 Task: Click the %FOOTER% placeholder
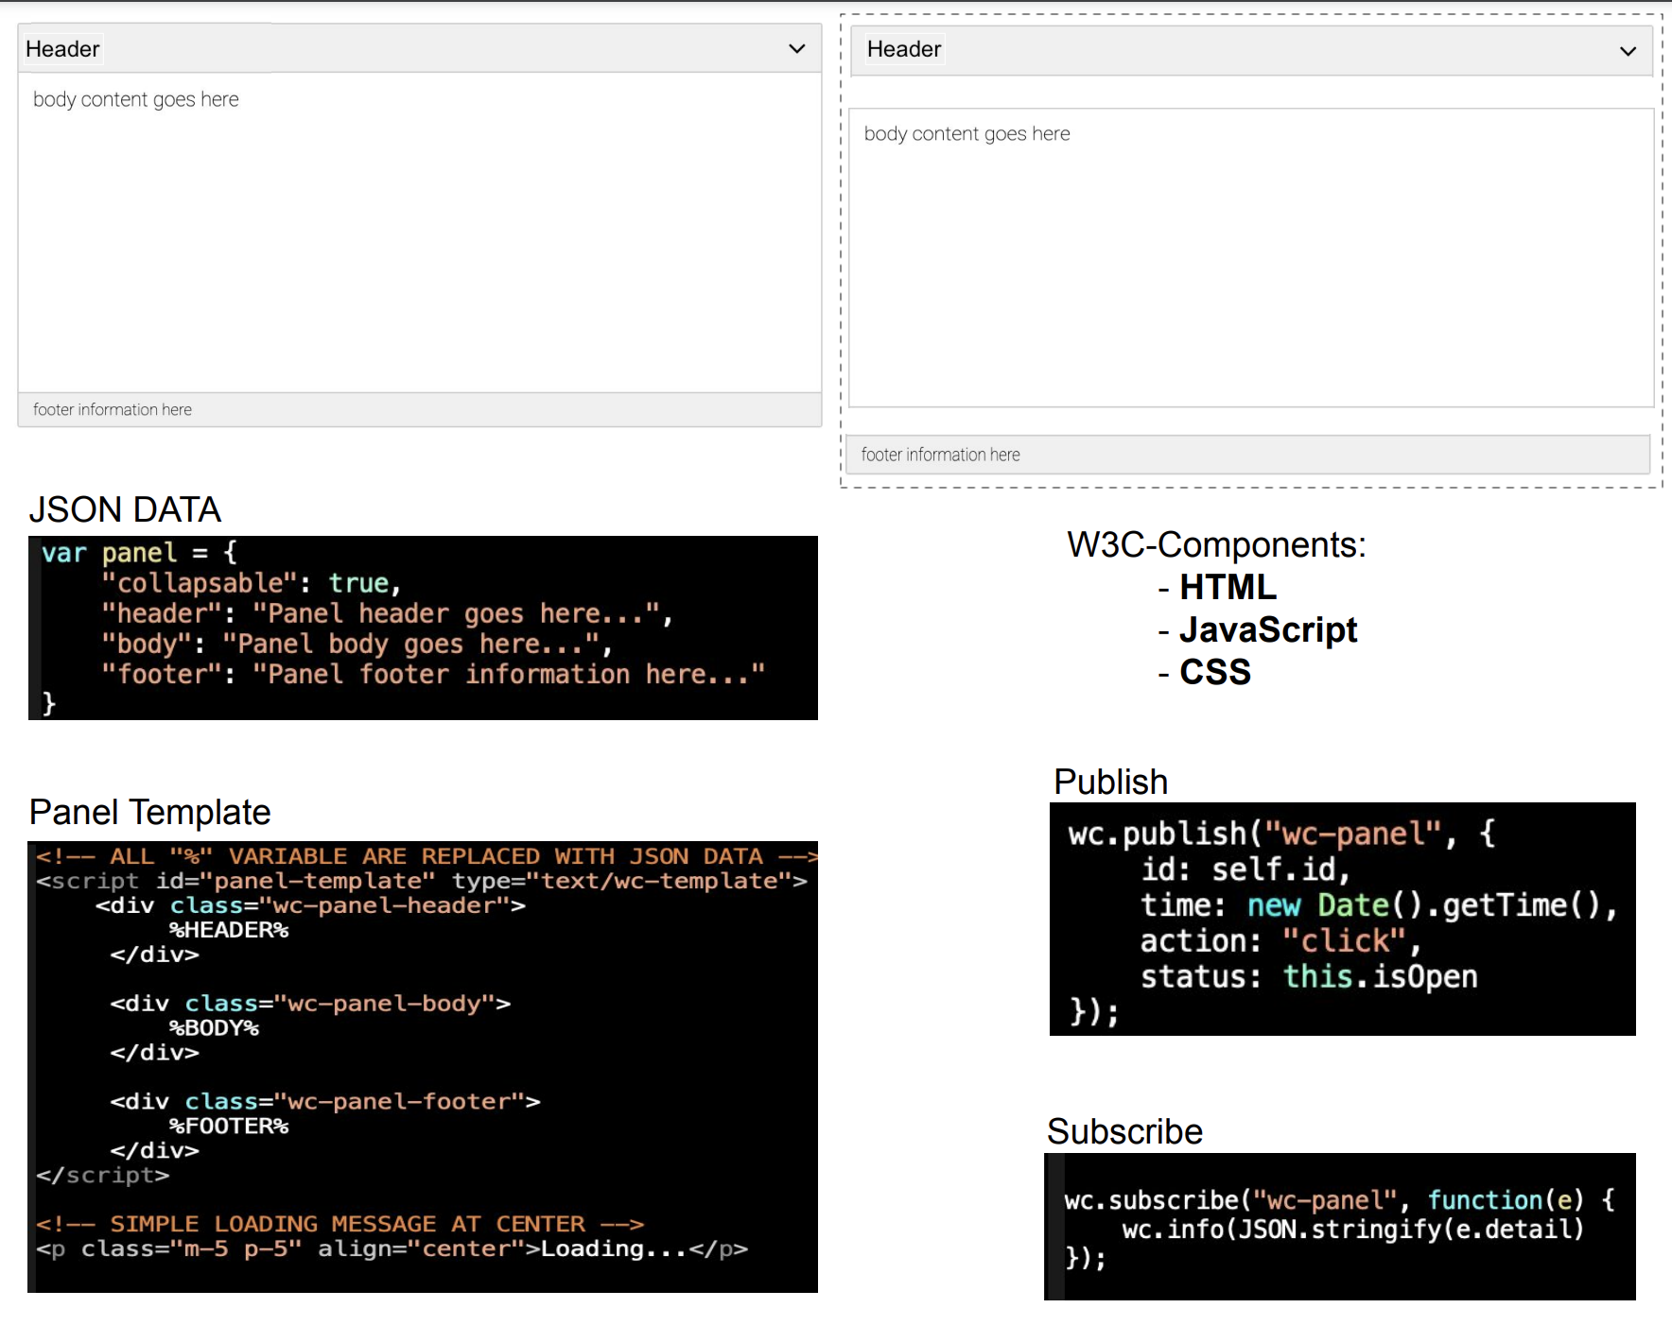pos(229,1126)
